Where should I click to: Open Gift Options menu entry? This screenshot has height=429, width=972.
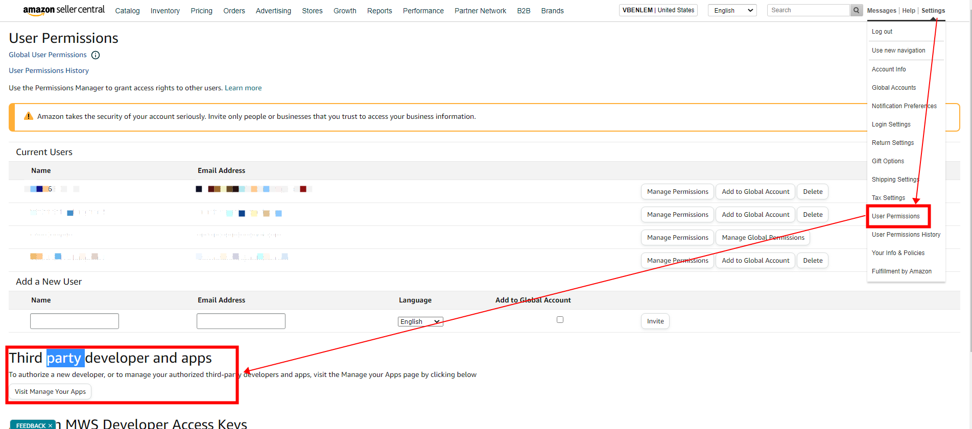click(888, 161)
